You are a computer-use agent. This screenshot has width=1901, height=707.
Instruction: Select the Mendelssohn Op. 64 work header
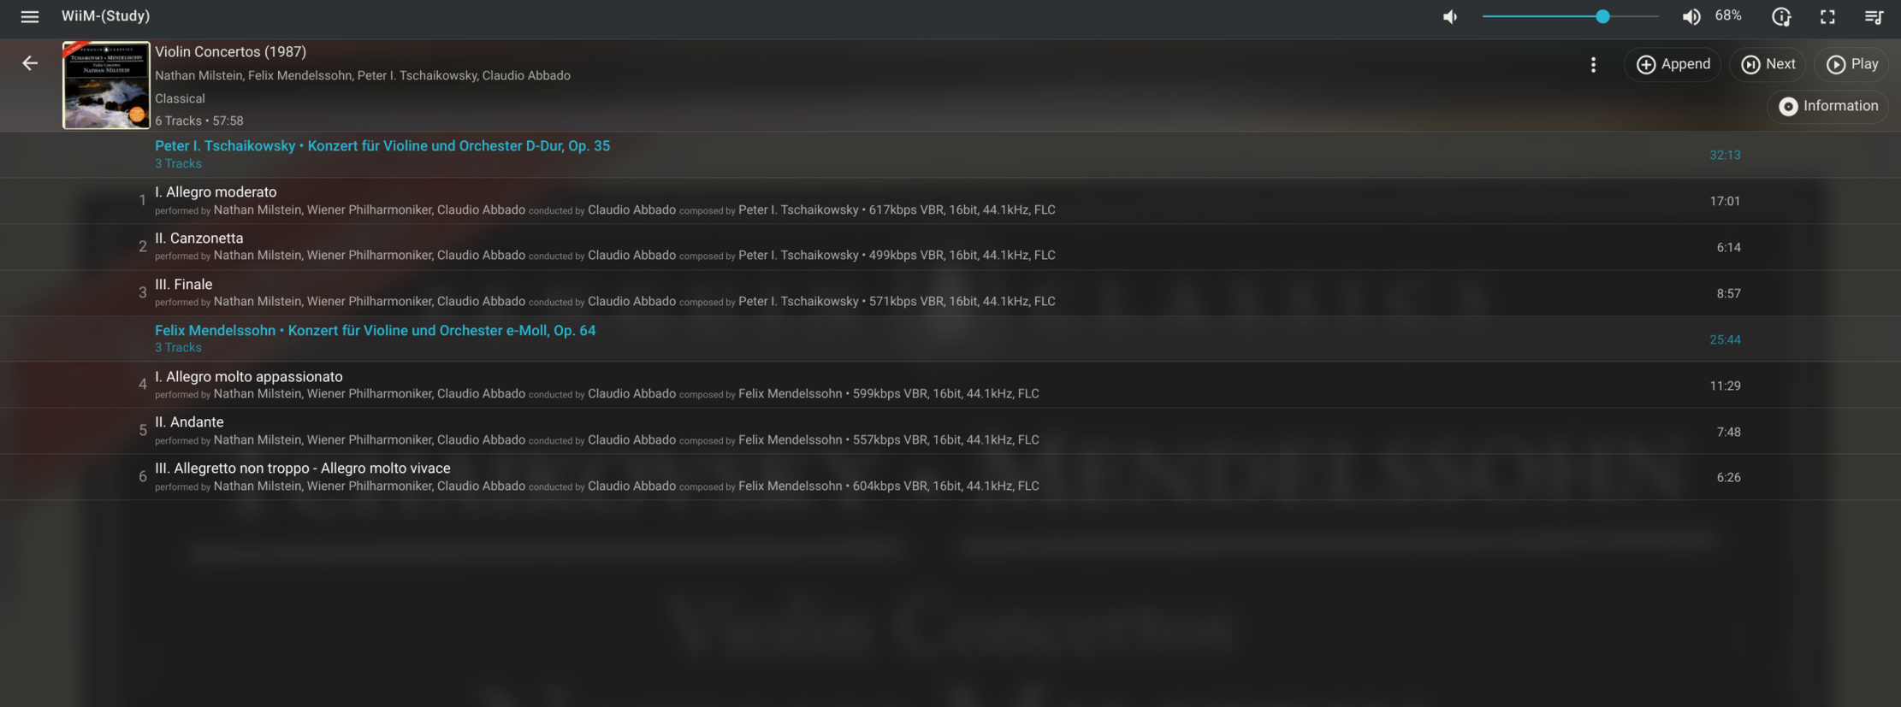pos(375,331)
